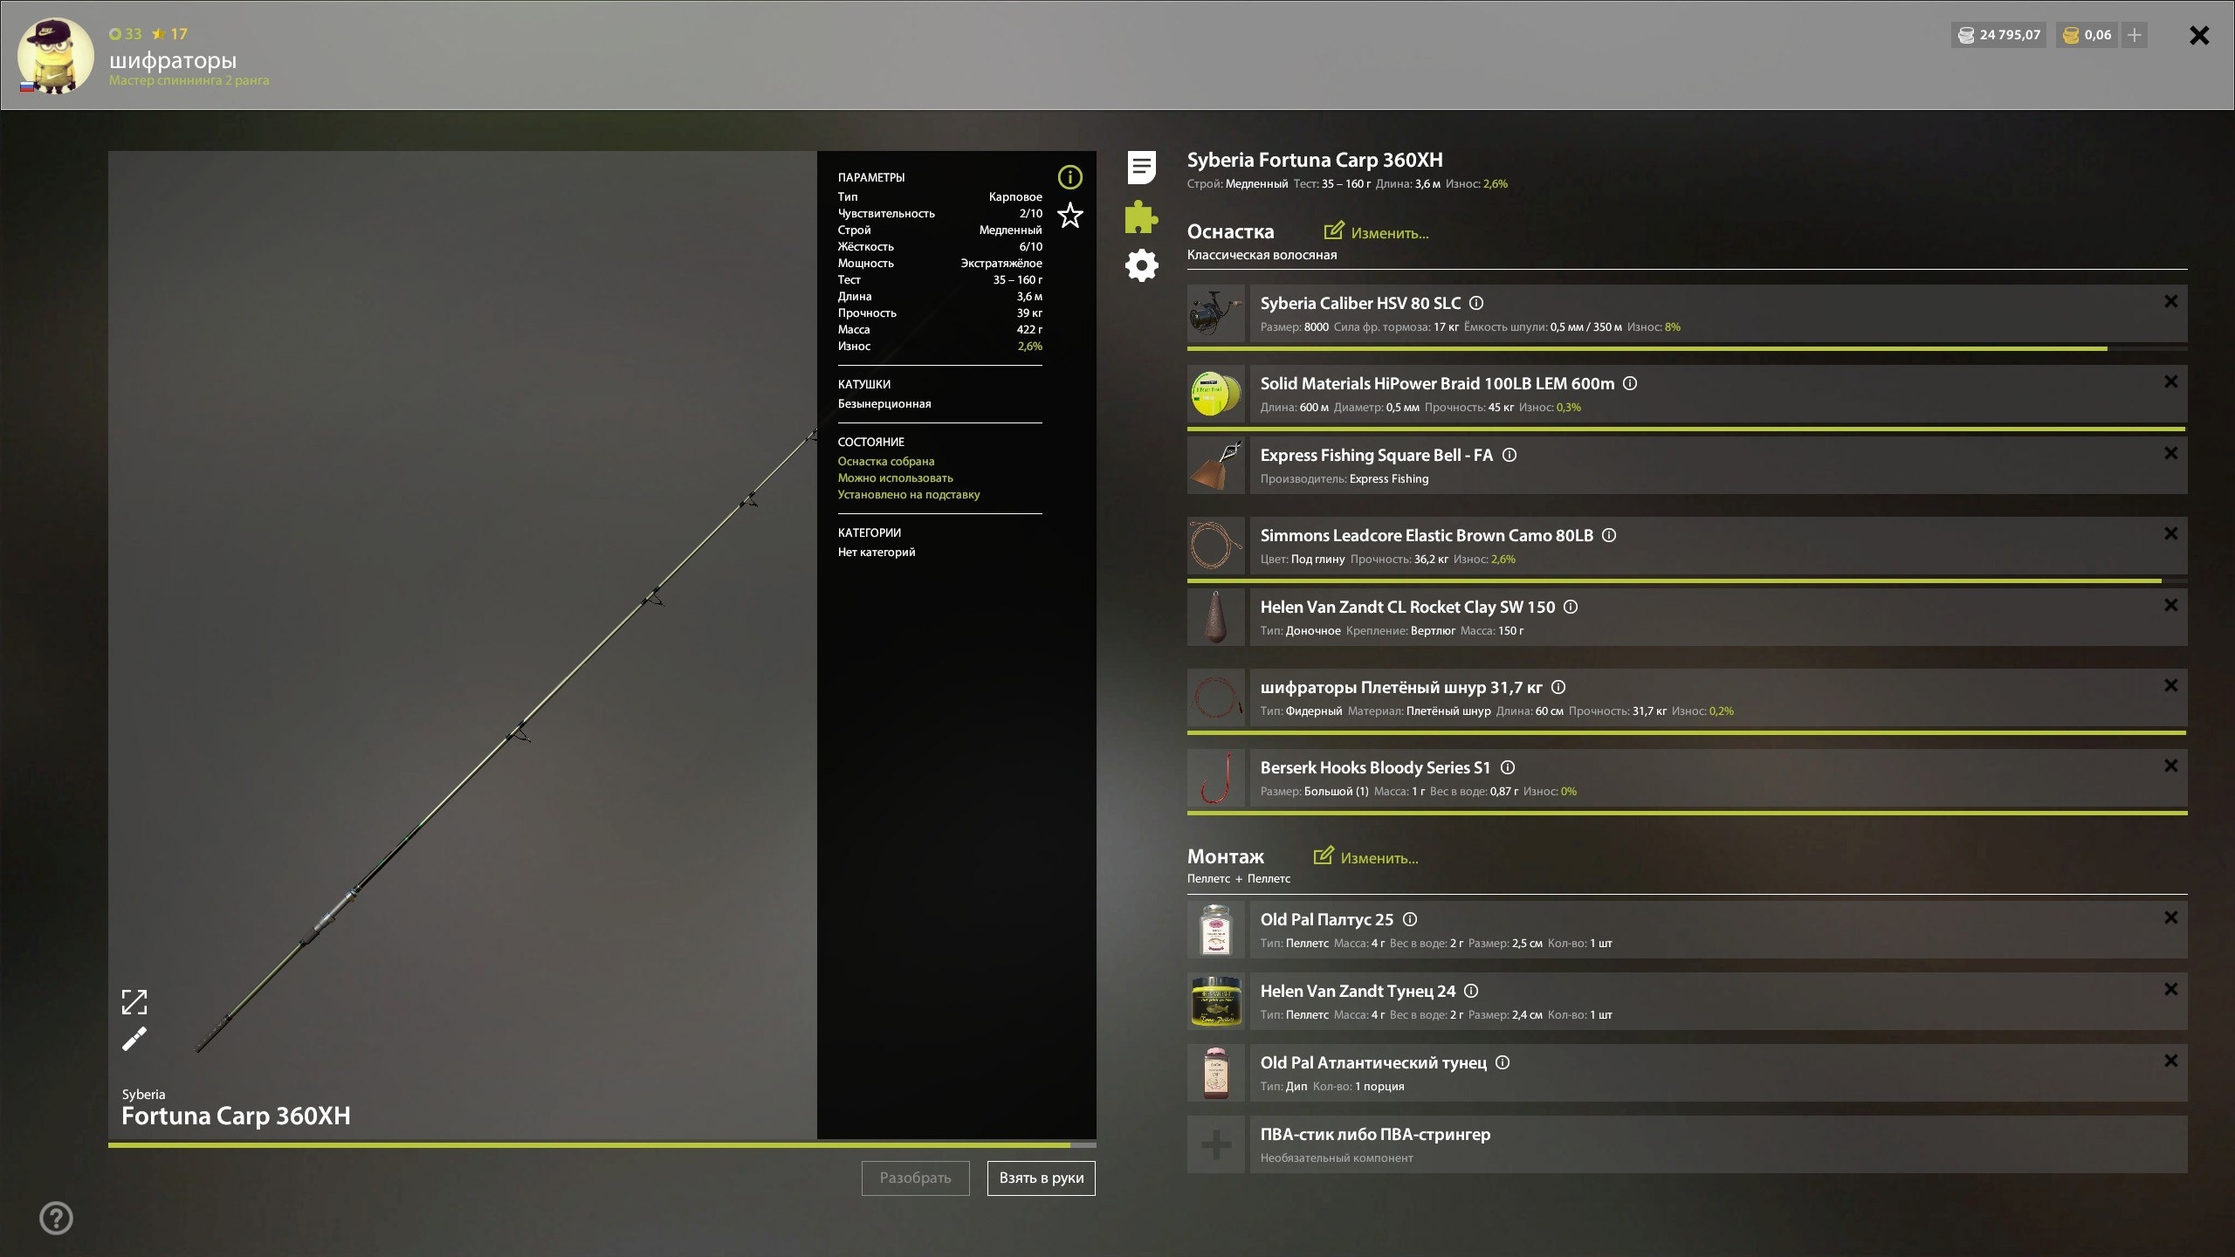Remove Helen Van Zandt CL Rocket Clay sinker
The image size is (2235, 1257).
(x=2170, y=605)
